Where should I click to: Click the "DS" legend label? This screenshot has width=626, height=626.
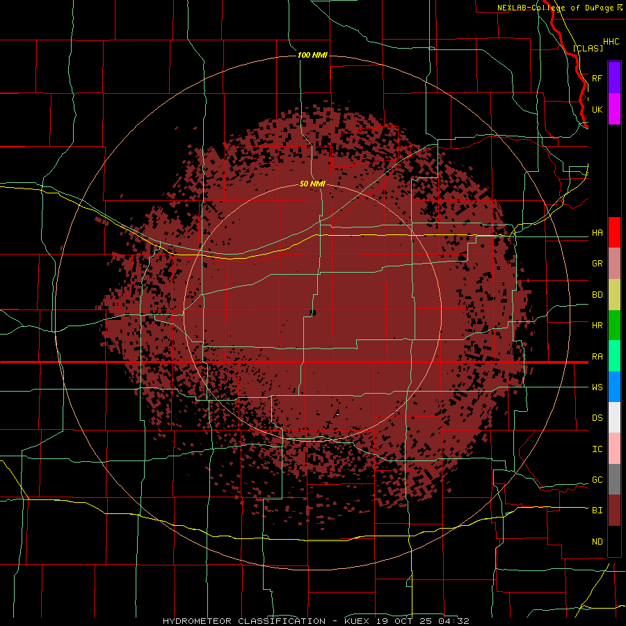click(597, 418)
